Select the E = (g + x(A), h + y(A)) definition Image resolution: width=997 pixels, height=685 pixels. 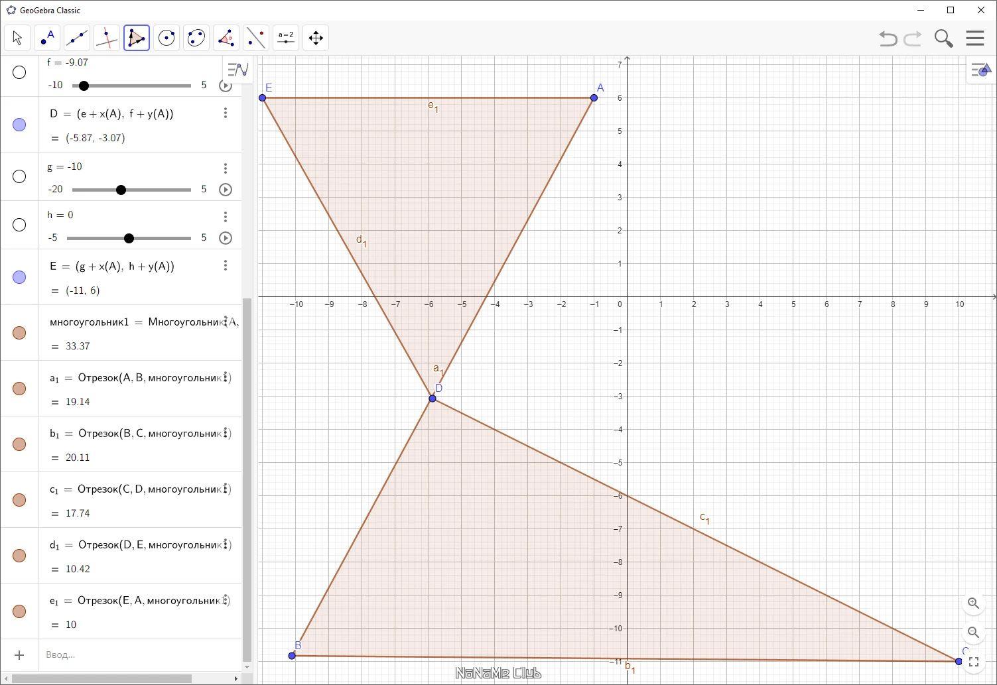[x=111, y=266]
